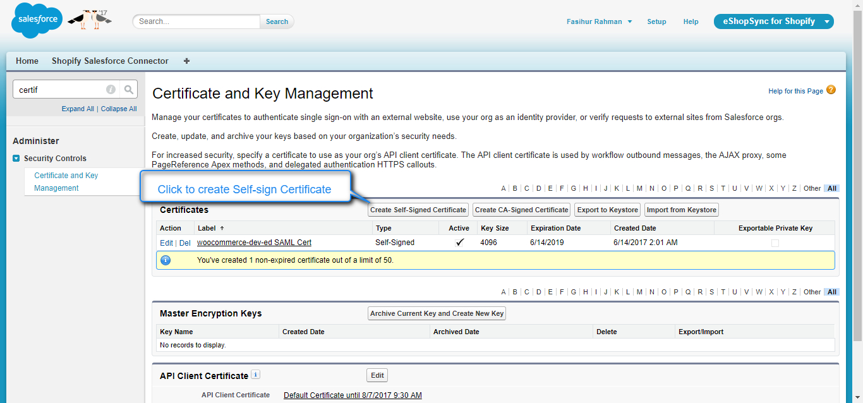Click Create Self-Signed Certificate button
Viewport: 863px width, 403px height.
tap(418, 210)
